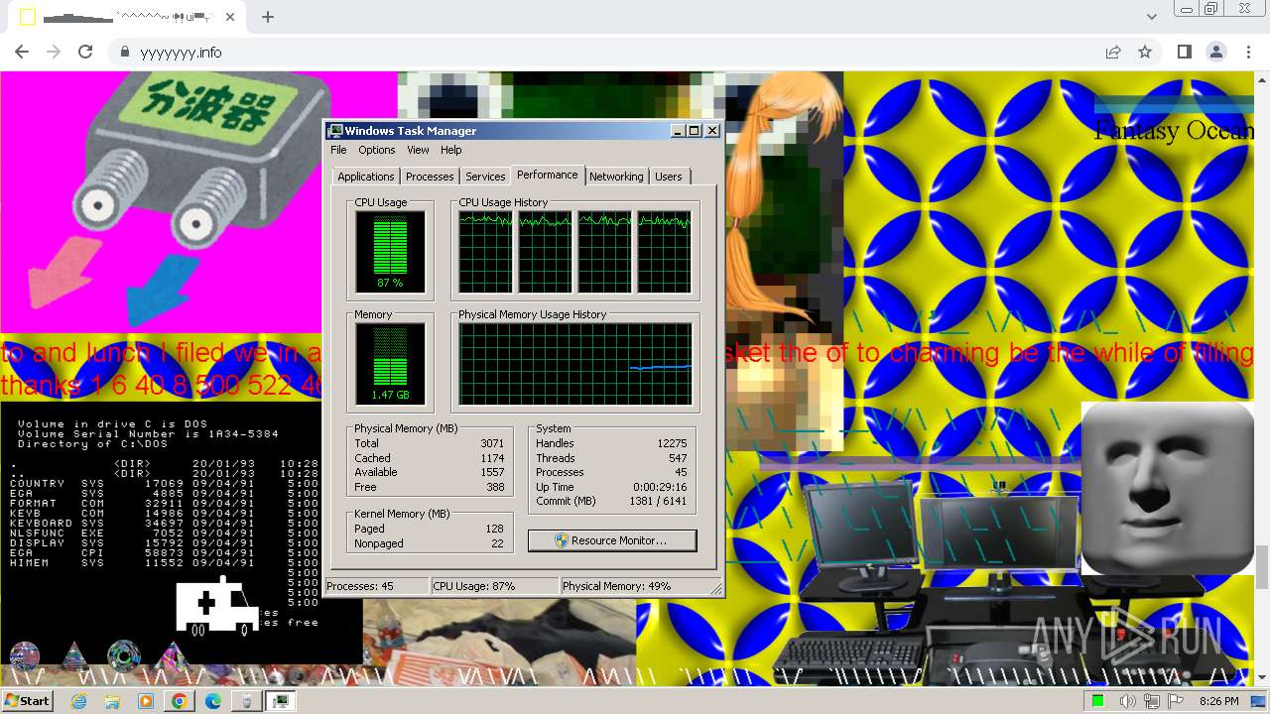Launch Microsoft Edge from the taskbar
Screen dimensions: 1270x714
[212, 701]
